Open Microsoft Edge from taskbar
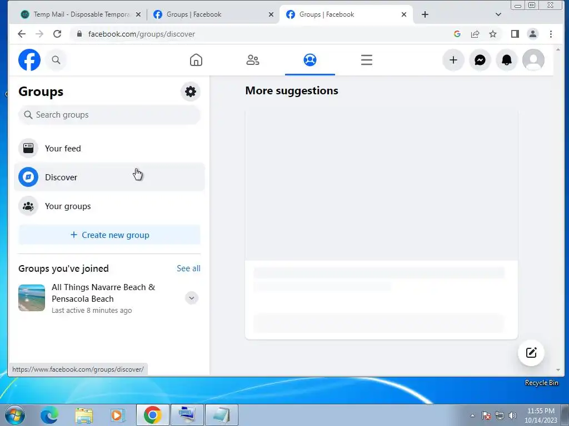The image size is (569, 426). [49, 415]
